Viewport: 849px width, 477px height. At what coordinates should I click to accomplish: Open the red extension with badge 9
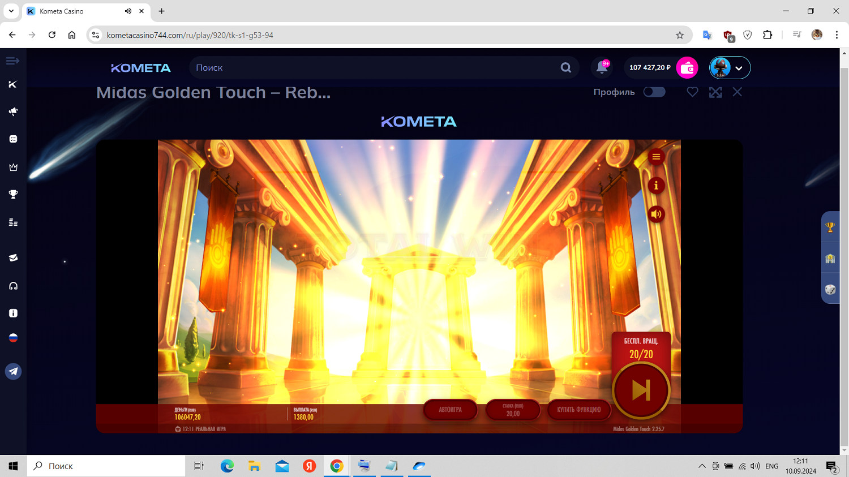728,36
